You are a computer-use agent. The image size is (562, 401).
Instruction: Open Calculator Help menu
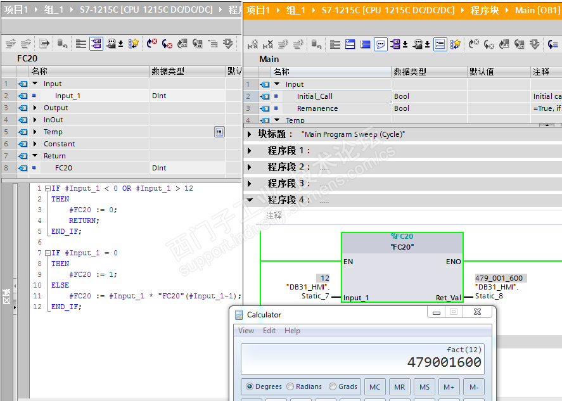[x=292, y=331]
